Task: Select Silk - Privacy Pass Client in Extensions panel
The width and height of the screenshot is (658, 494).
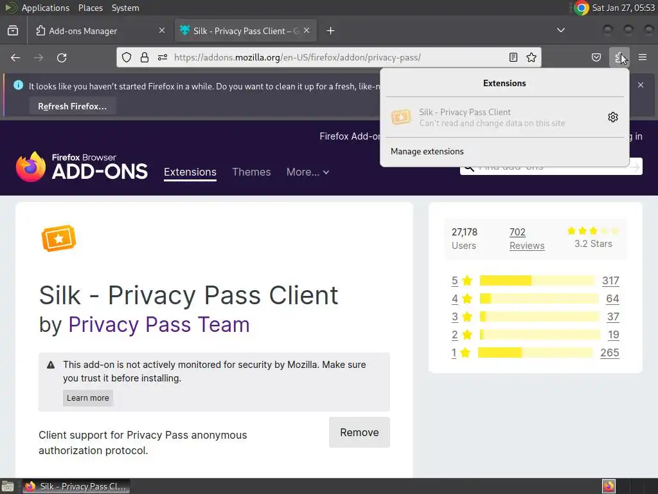Action: tap(492, 117)
